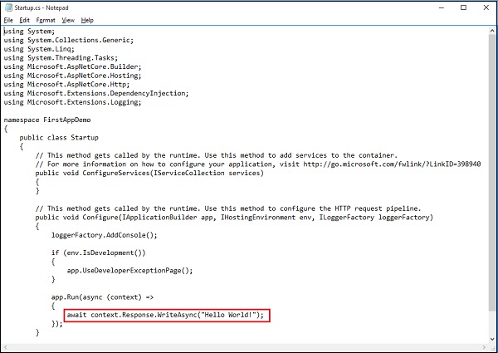Open the Format menu

[x=46, y=20]
